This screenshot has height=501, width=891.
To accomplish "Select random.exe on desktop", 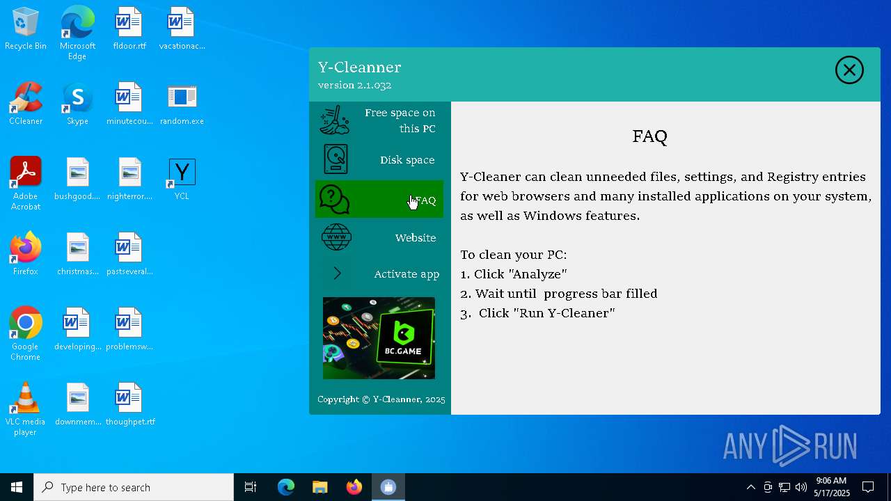I will (x=182, y=104).
